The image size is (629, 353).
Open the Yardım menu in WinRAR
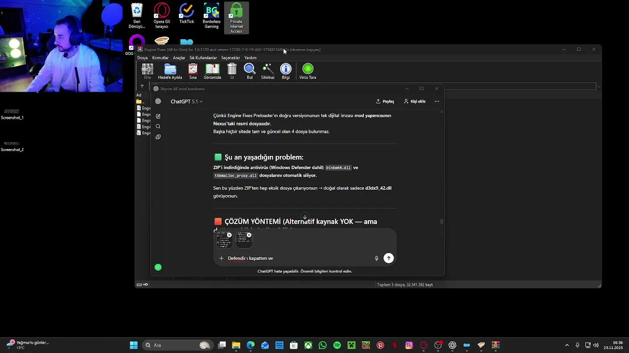pyautogui.click(x=250, y=58)
